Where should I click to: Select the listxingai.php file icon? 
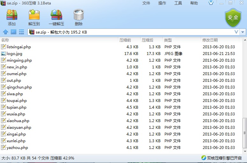coord(4,47)
